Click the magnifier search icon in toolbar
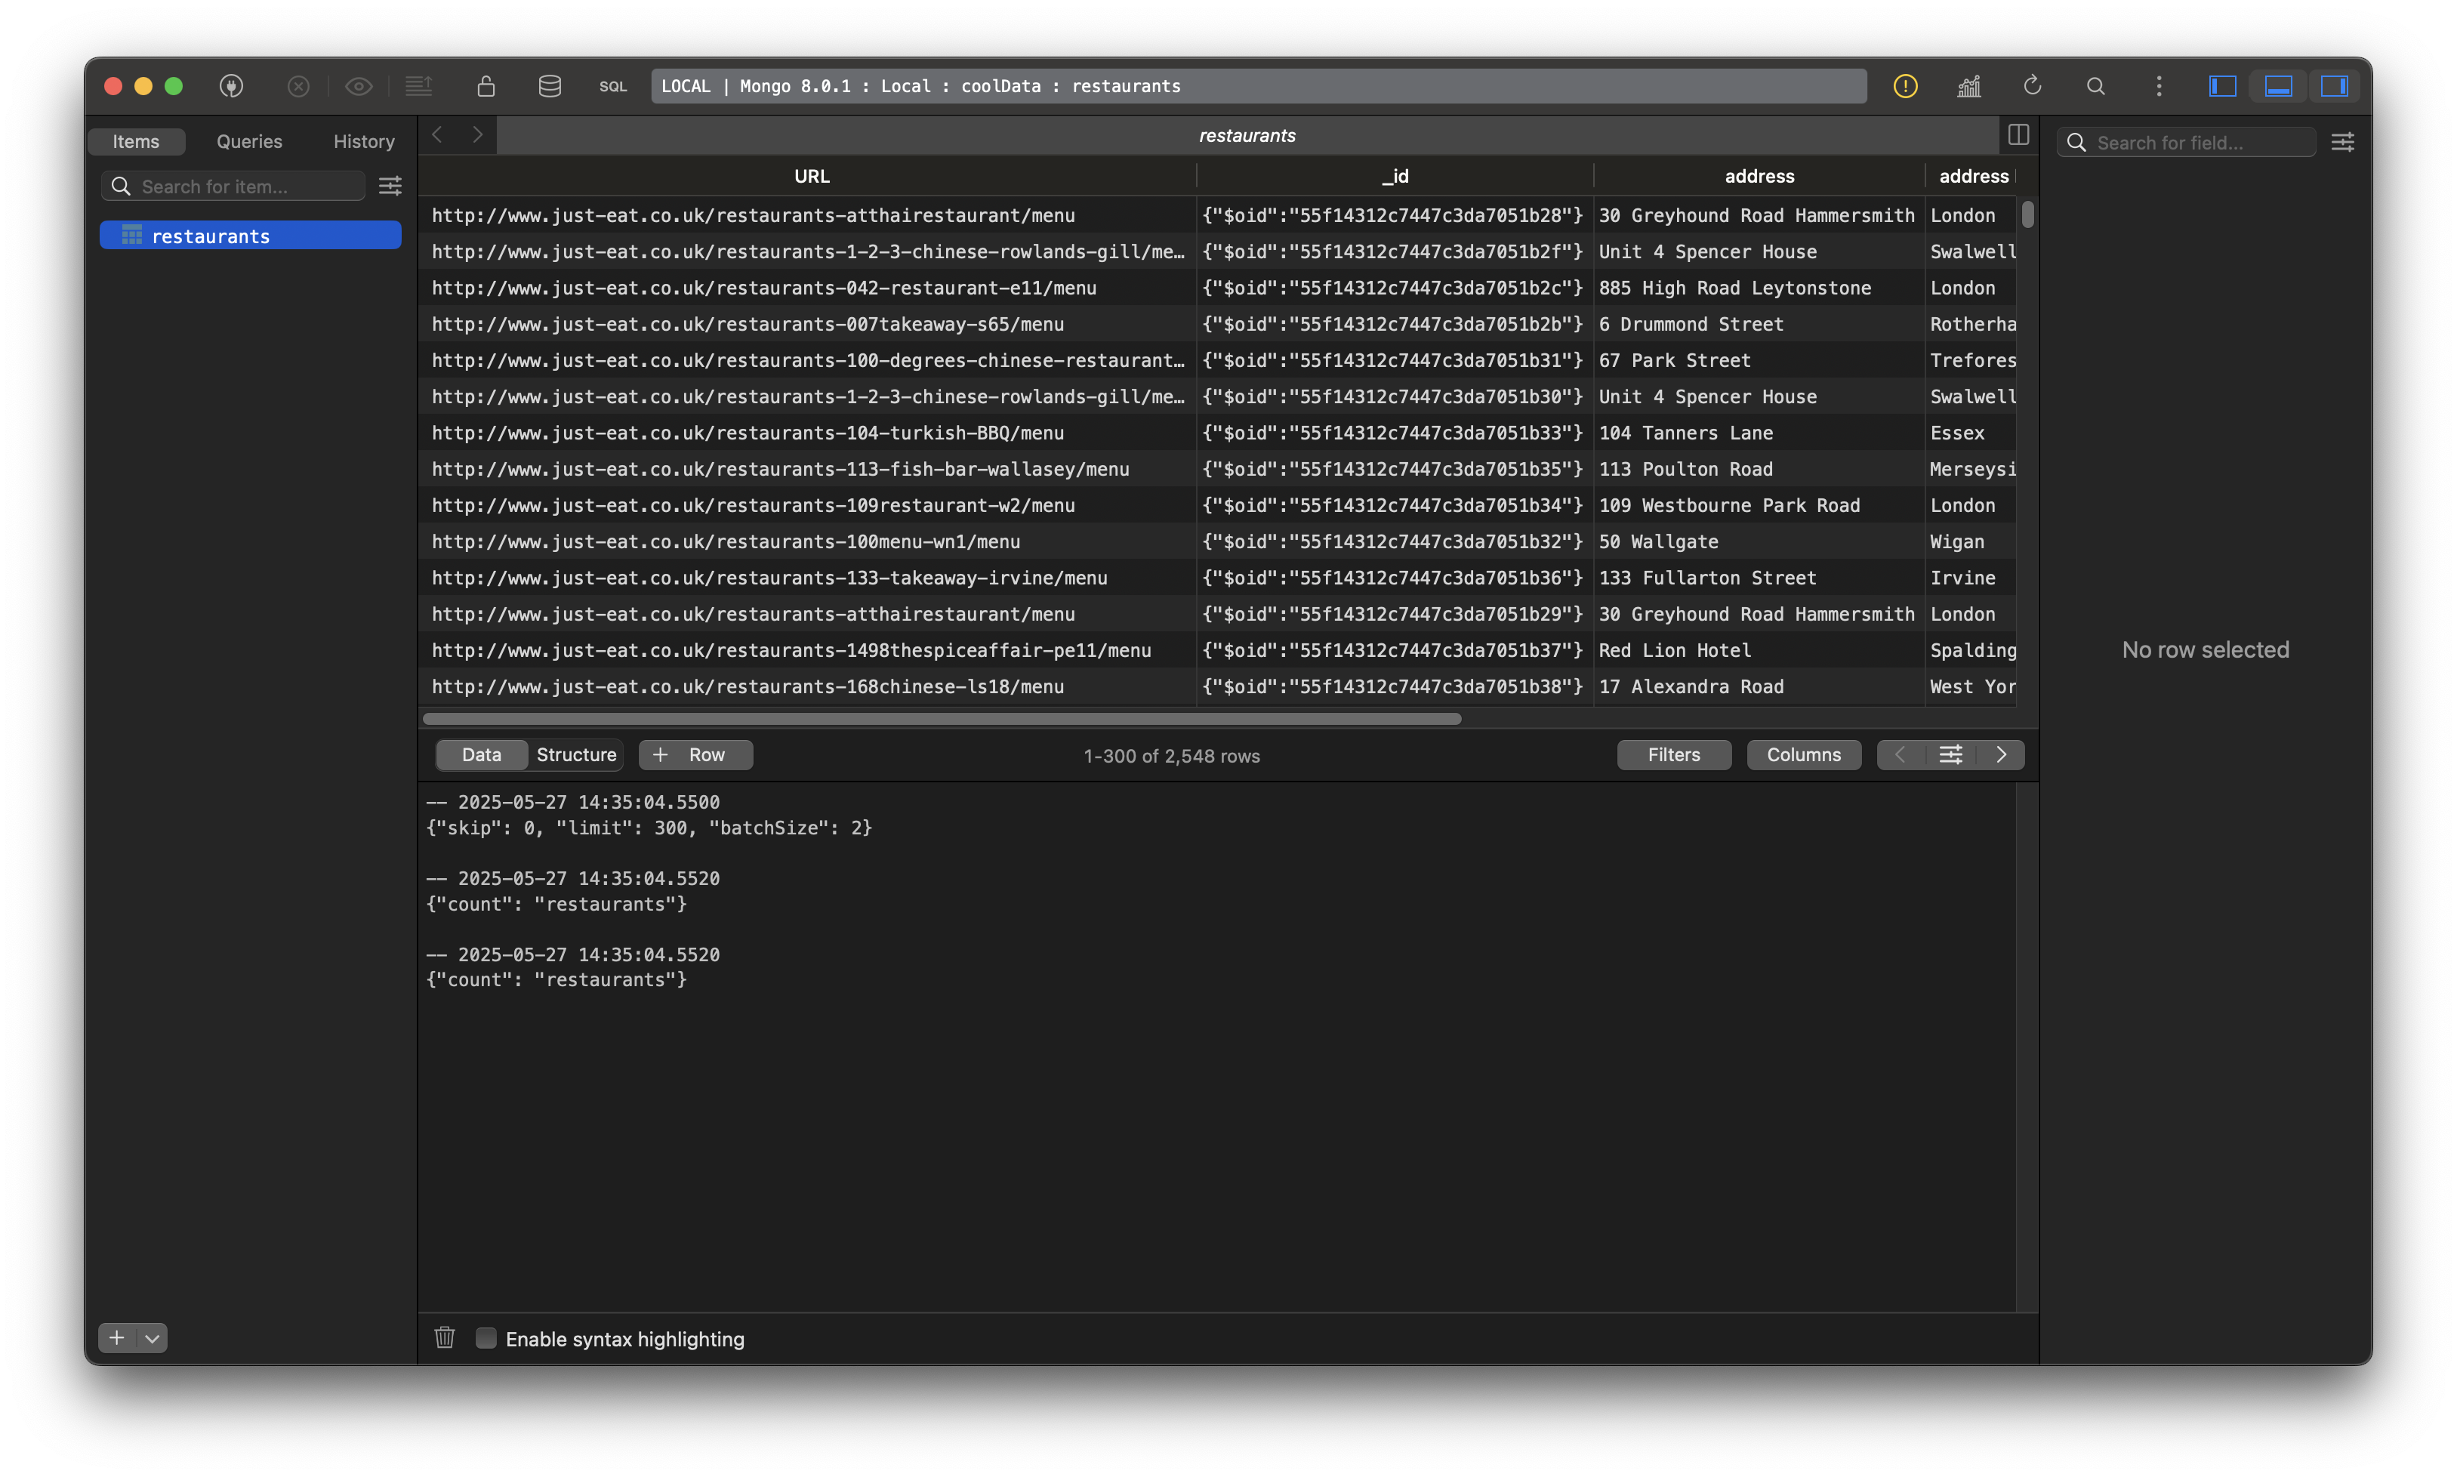The height and width of the screenshot is (1477, 2457). 2096,87
